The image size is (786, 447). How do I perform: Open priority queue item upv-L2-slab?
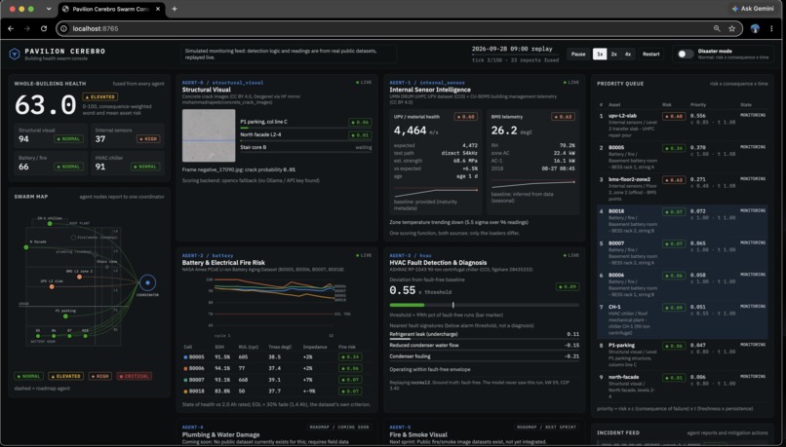(683, 126)
